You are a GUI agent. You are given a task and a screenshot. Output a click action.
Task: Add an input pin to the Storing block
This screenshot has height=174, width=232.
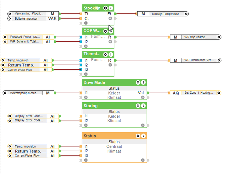click(86, 125)
